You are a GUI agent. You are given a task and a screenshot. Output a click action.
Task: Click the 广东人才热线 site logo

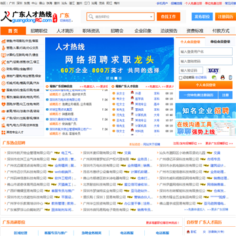tap(29, 17)
